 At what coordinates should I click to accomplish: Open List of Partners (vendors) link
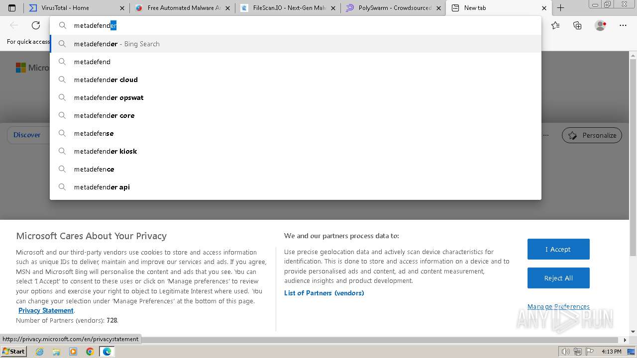point(324,293)
